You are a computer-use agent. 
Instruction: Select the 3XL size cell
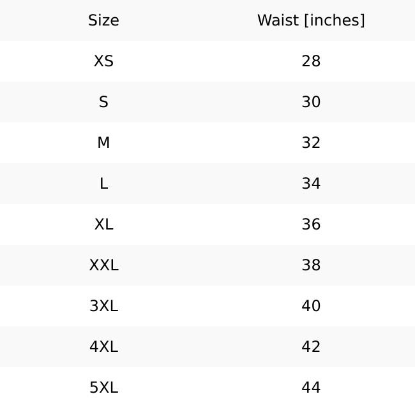coord(103,306)
